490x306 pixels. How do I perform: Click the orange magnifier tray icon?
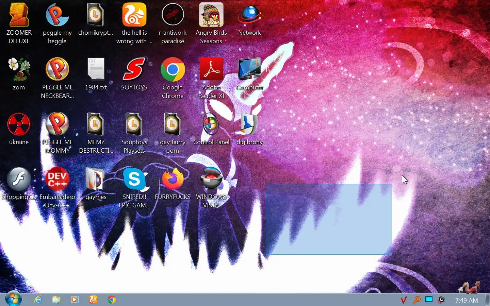point(416,300)
